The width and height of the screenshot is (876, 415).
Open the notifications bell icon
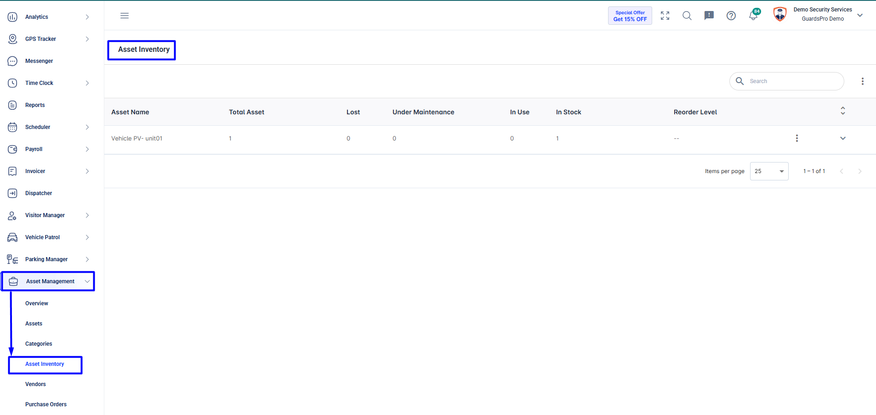click(753, 16)
